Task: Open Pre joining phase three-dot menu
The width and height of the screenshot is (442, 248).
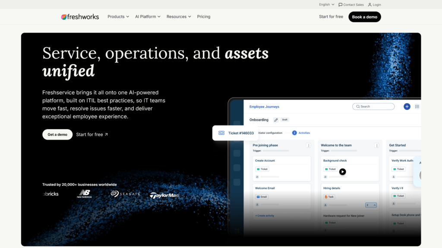Action: tap(308, 146)
